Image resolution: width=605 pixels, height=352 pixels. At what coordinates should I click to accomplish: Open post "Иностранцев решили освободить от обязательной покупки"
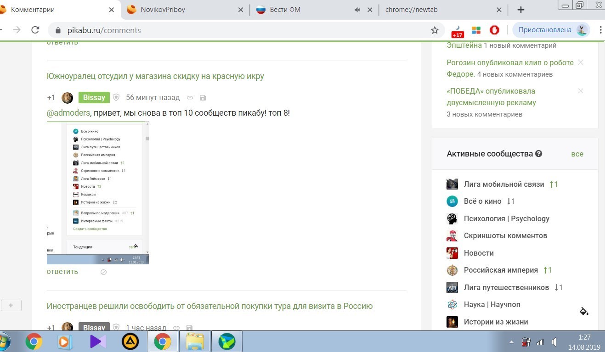click(x=209, y=306)
